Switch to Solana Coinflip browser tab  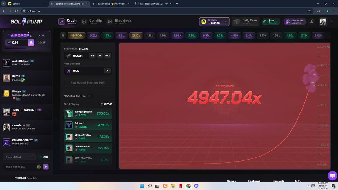pyautogui.click(x=110, y=4)
